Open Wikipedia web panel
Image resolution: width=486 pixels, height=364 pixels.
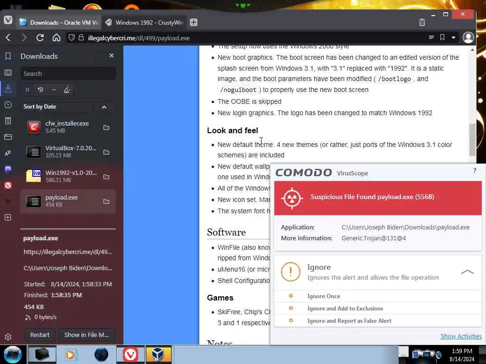coord(8,201)
